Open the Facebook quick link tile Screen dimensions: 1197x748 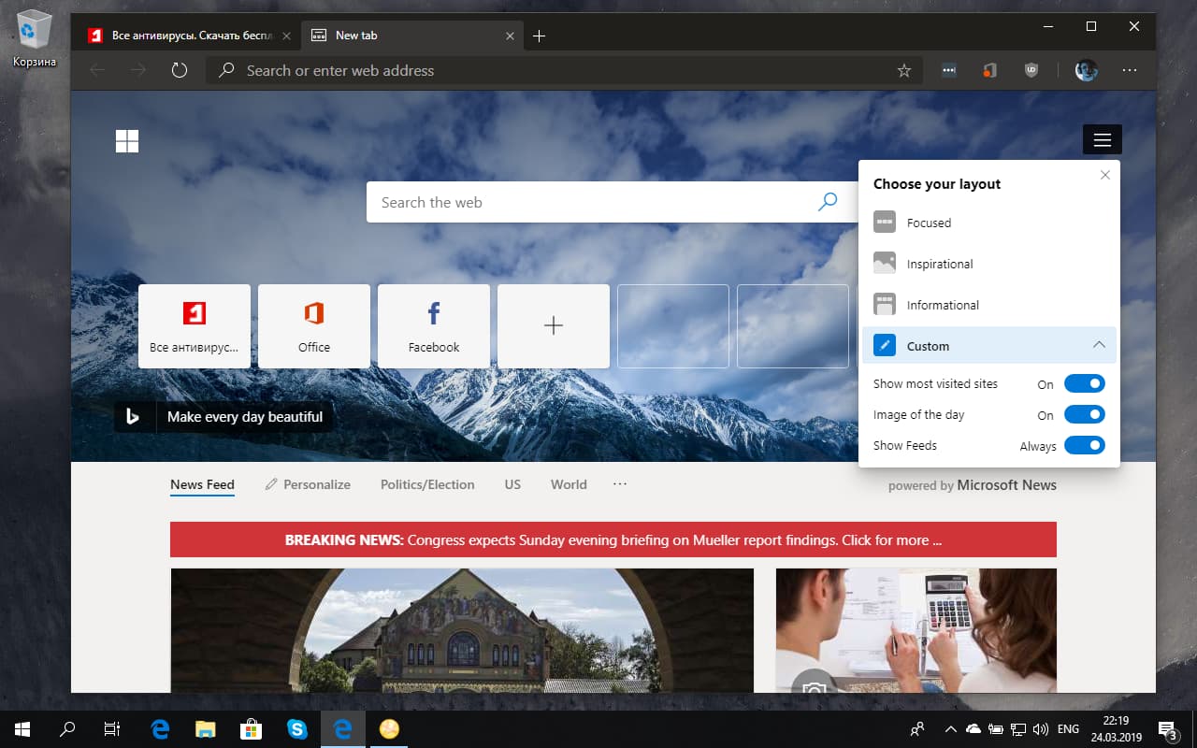[x=434, y=326]
